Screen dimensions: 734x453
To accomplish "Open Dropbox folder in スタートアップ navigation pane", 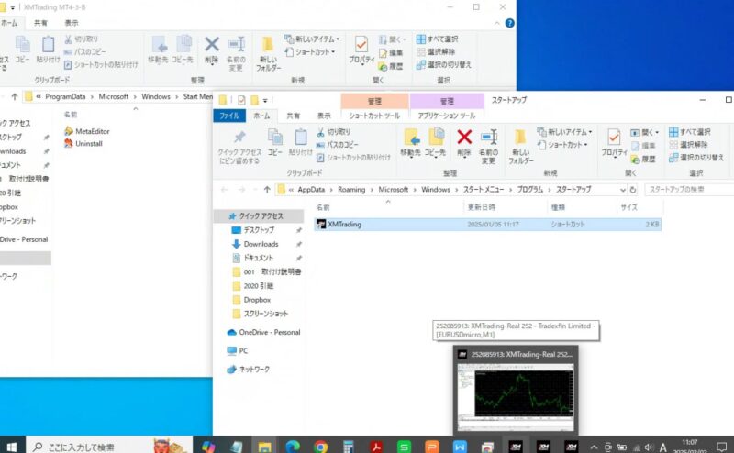I will coord(257,300).
